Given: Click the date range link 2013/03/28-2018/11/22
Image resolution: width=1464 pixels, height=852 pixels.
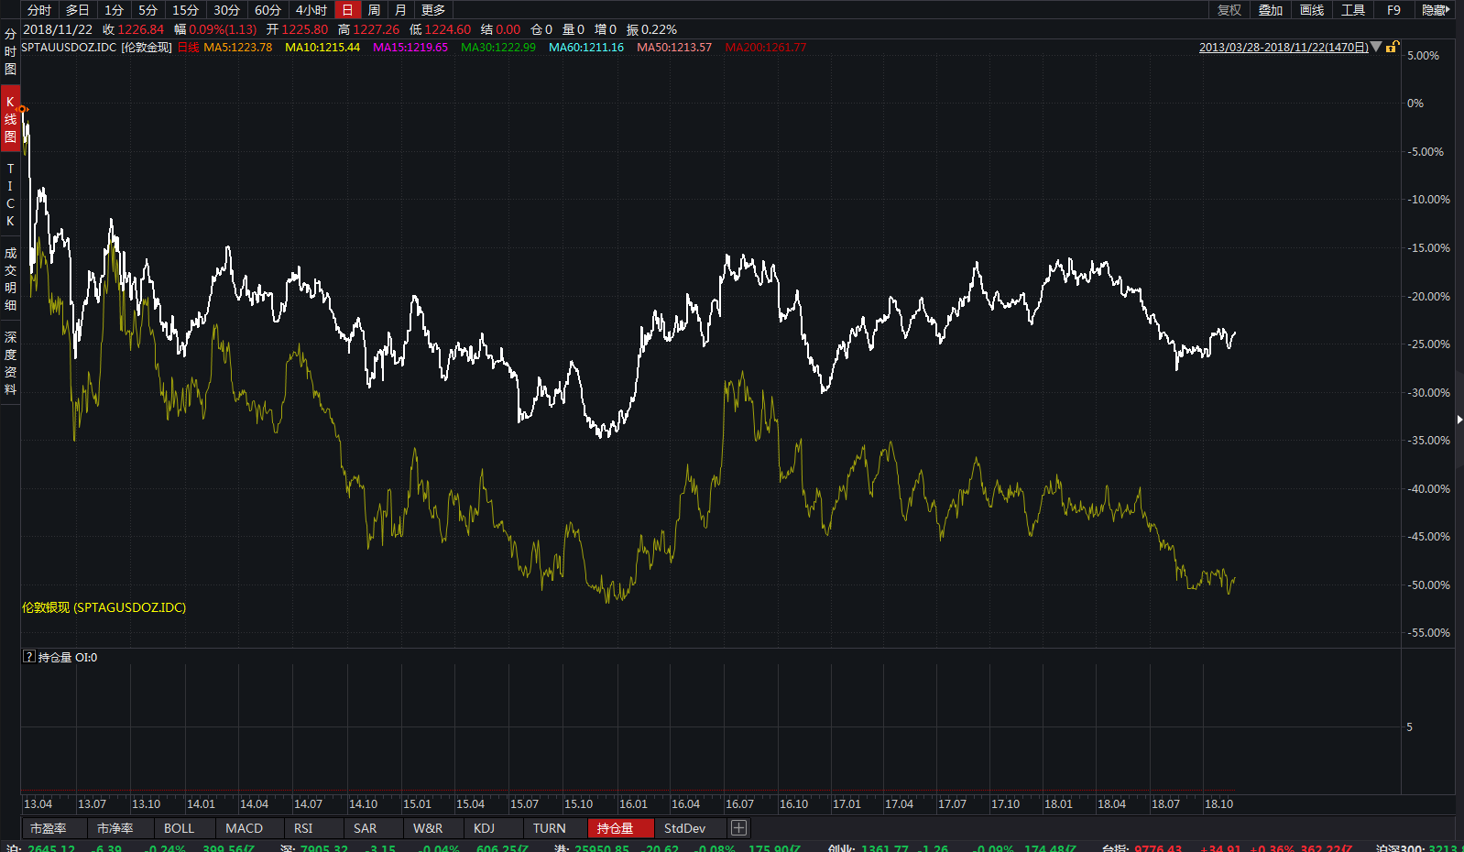Looking at the screenshot, I should tap(1284, 47).
